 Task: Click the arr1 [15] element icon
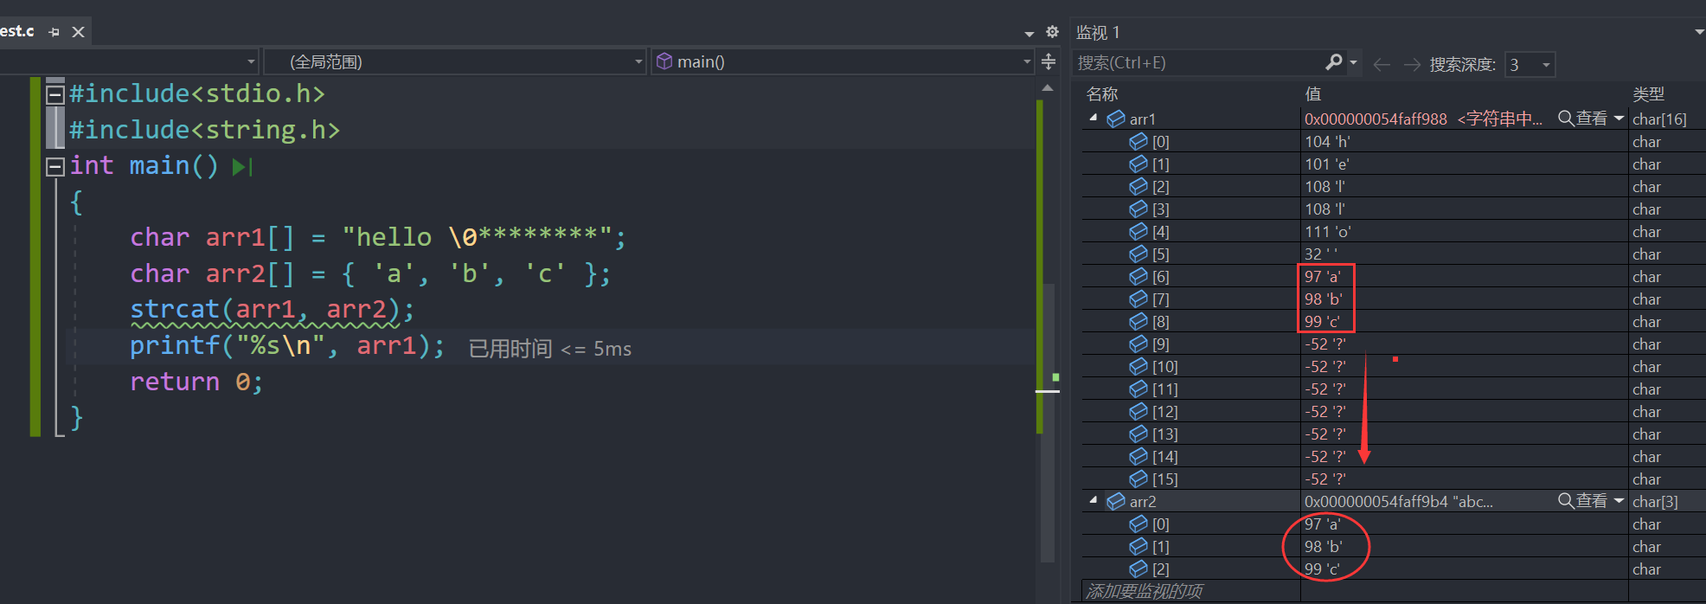(1138, 479)
